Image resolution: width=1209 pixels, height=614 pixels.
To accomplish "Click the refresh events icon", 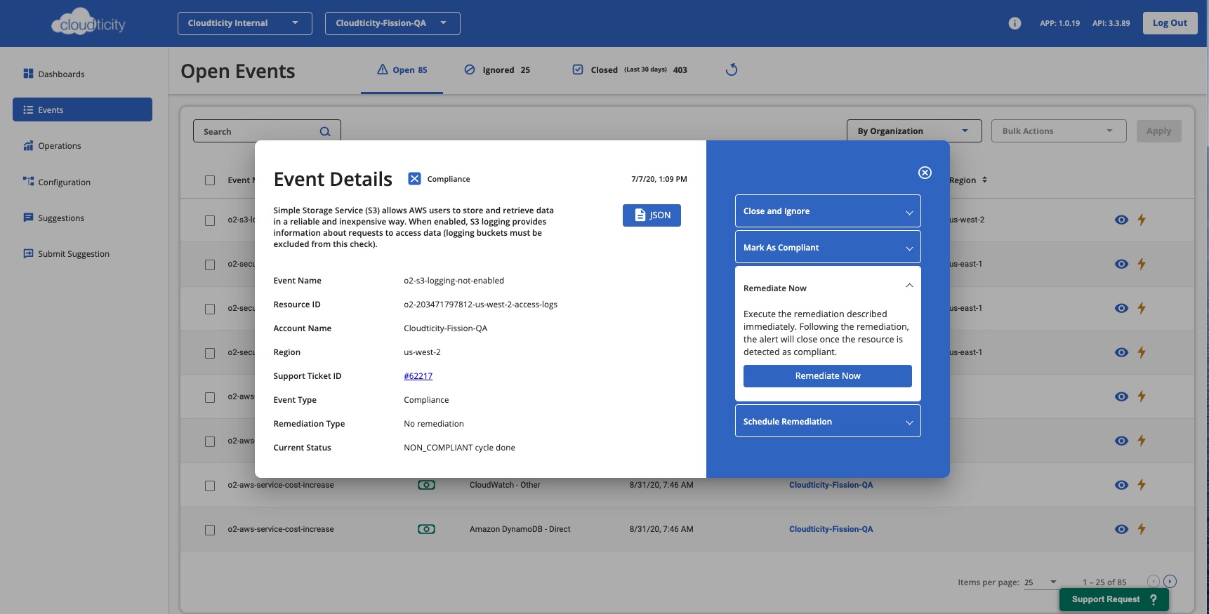I will (732, 69).
